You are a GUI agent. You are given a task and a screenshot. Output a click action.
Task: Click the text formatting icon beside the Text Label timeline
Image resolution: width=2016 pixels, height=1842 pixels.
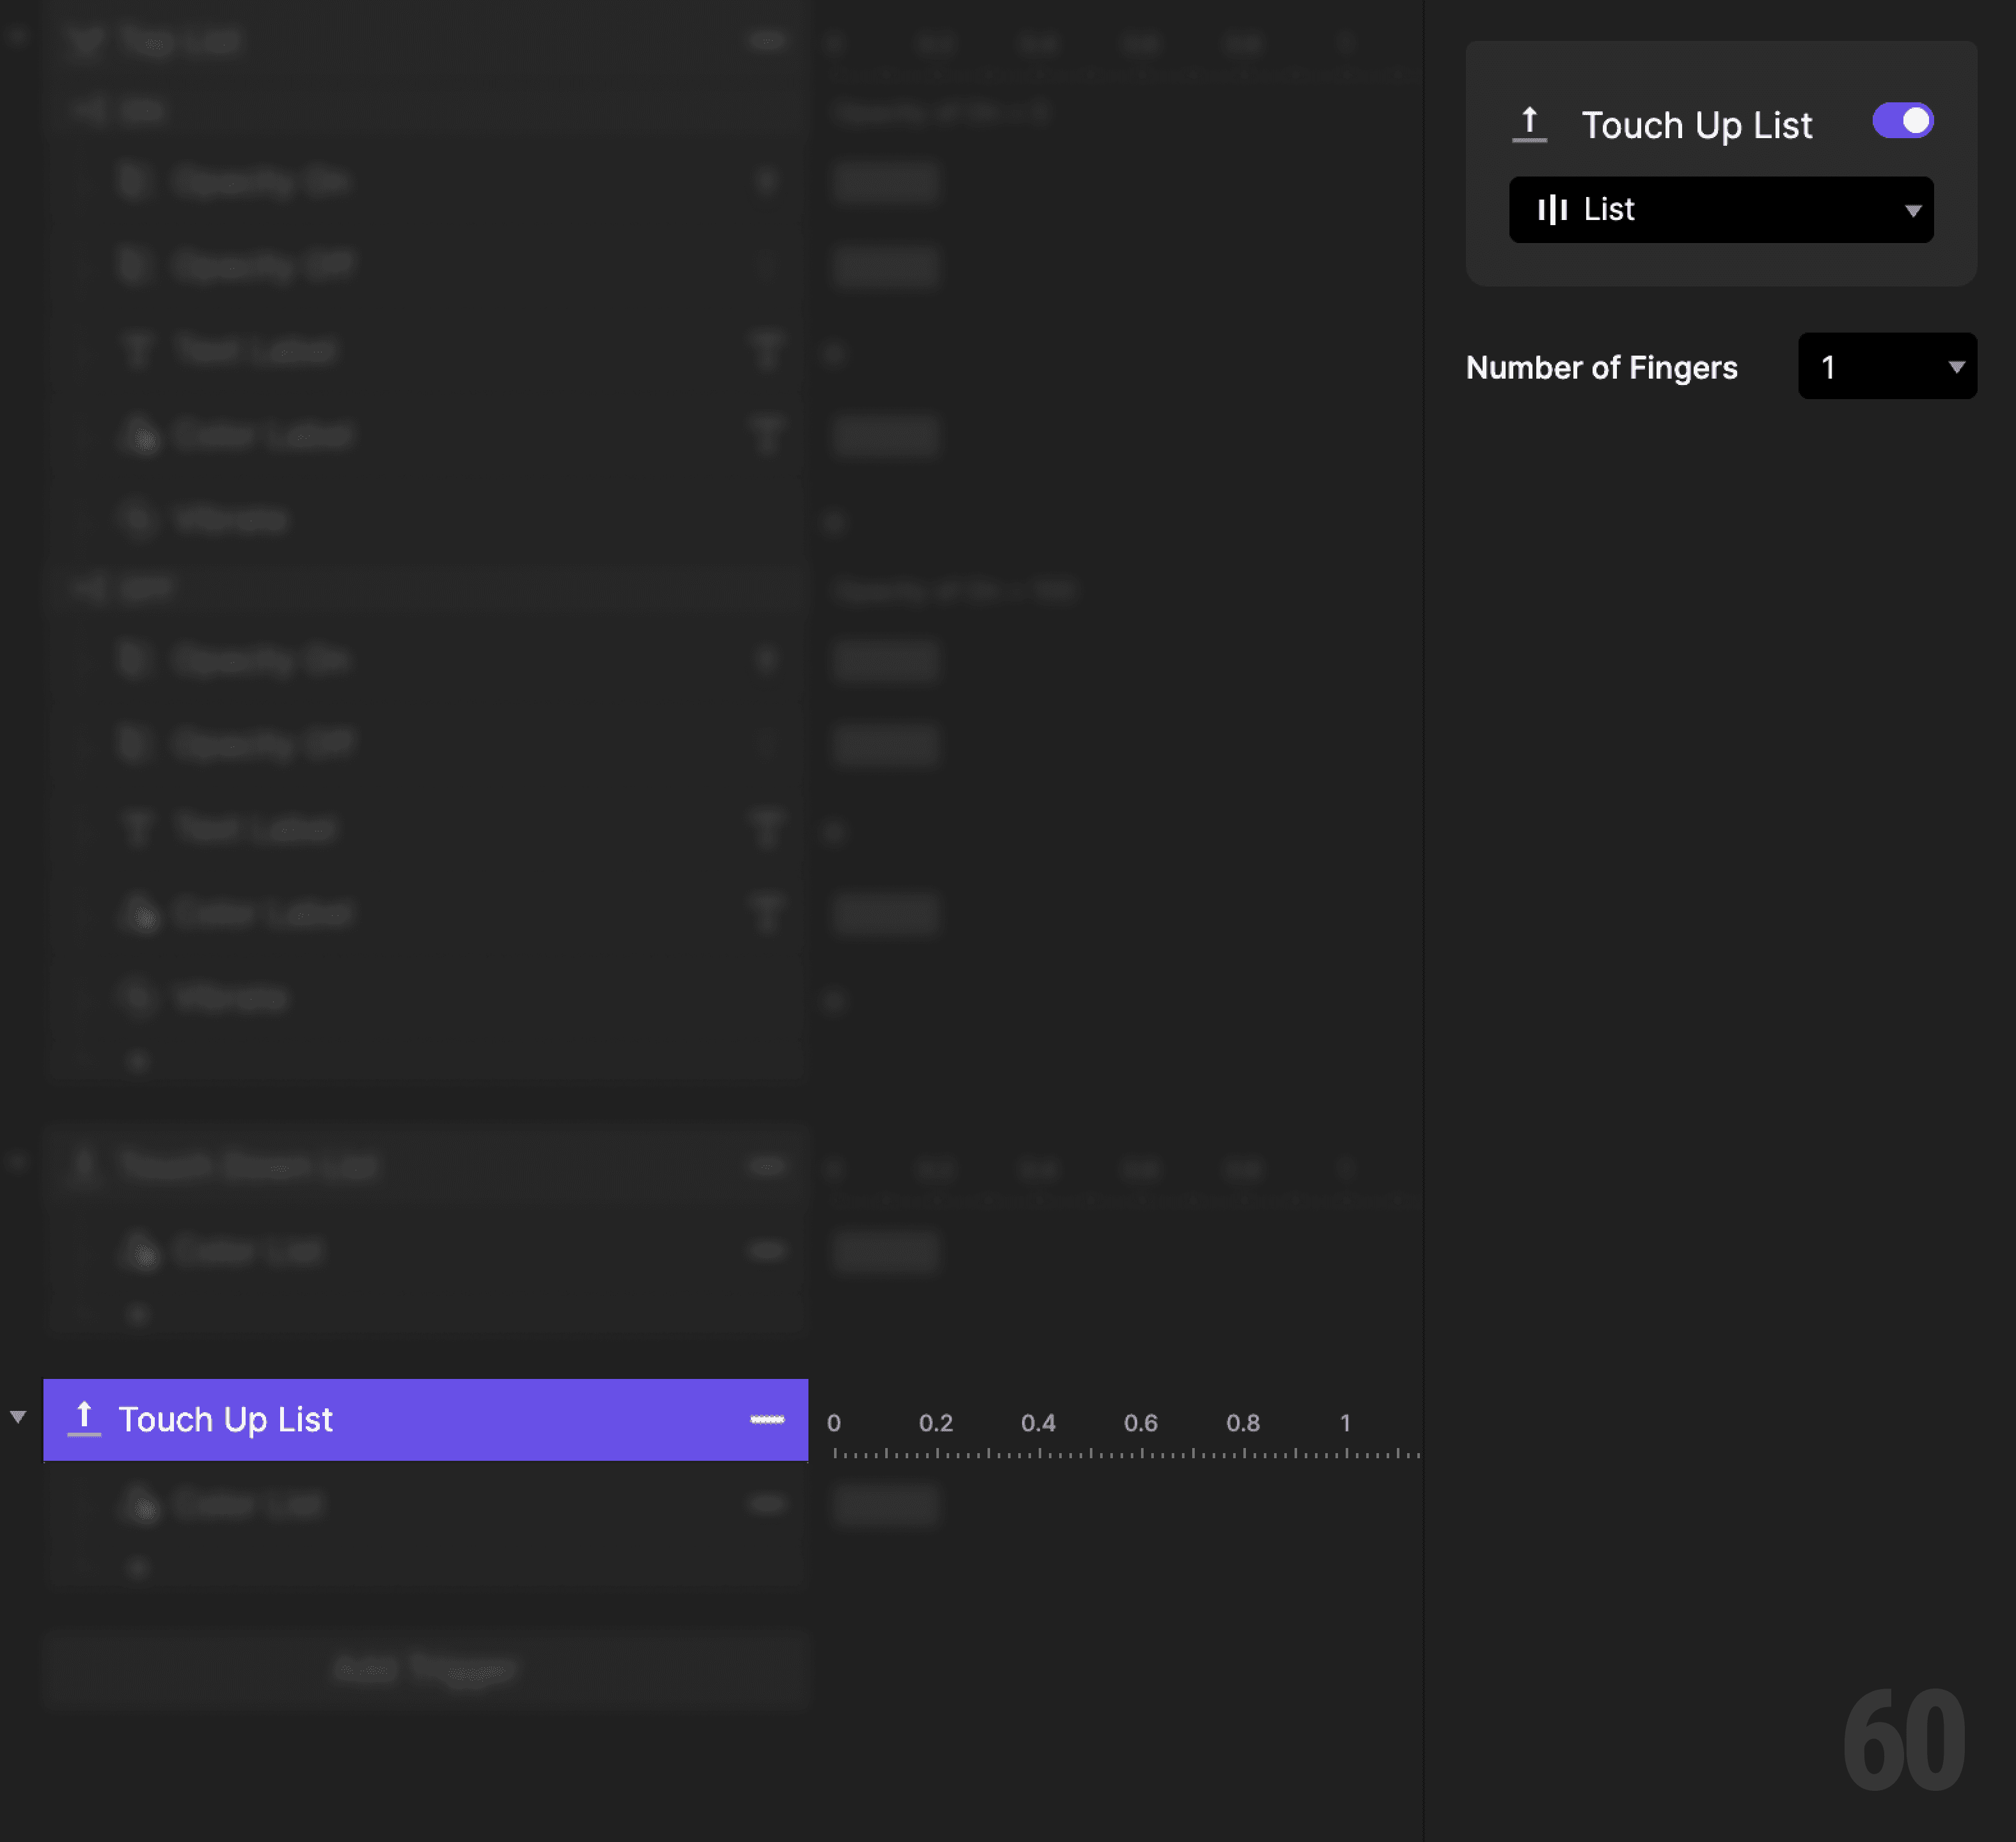point(768,350)
